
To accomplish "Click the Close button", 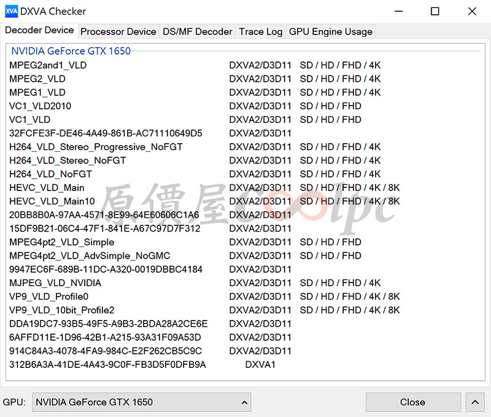I will 413,402.
